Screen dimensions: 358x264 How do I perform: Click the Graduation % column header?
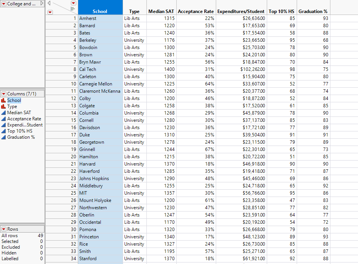pyautogui.click(x=314, y=8)
